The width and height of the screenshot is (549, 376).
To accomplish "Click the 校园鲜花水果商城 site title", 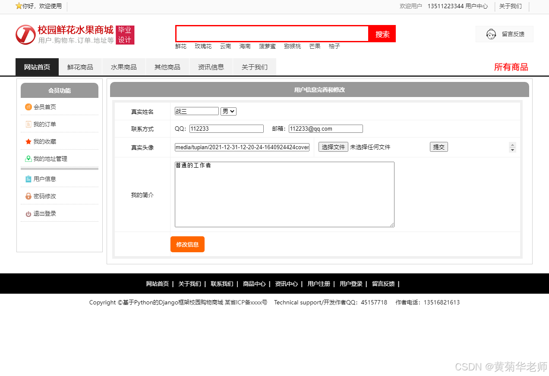I will tap(76, 30).
